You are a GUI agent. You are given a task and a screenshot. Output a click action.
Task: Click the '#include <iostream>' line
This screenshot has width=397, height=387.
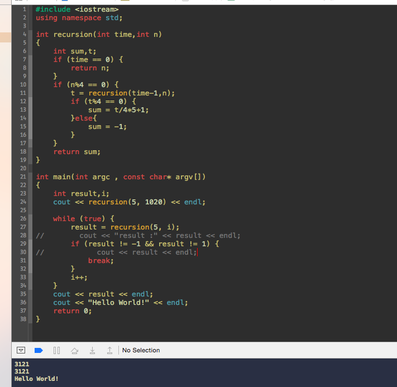click(77, 9)
